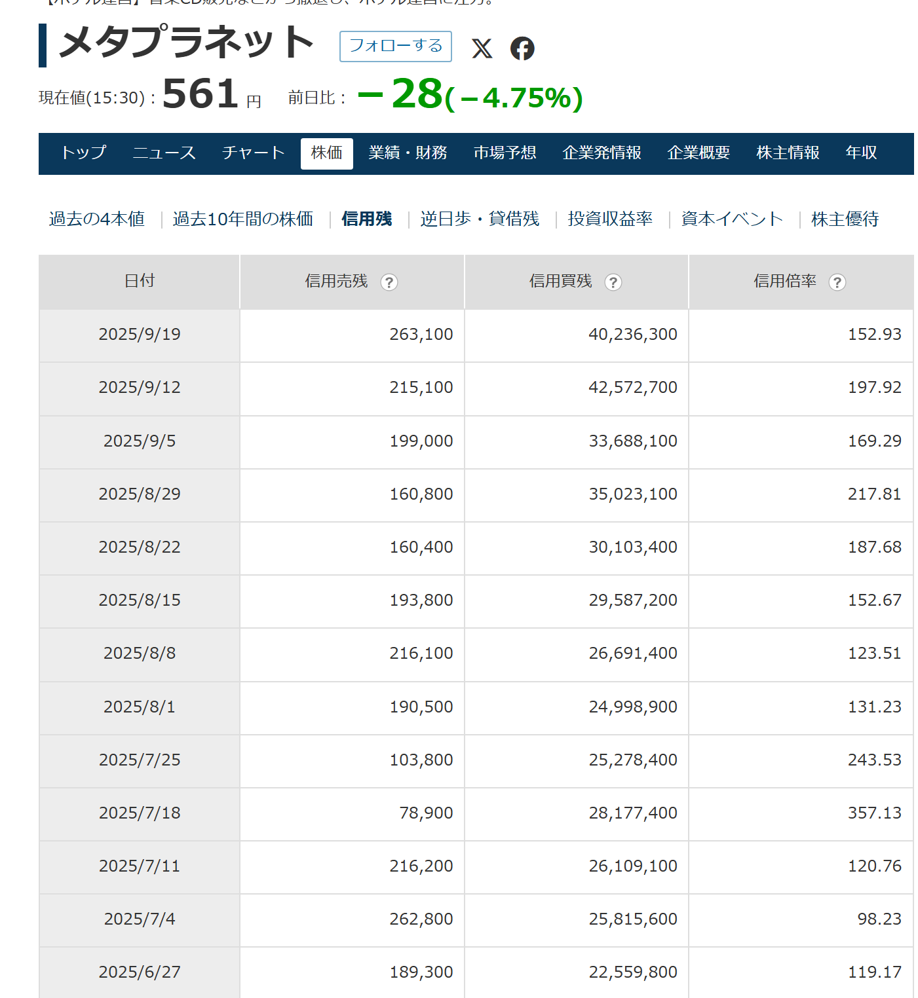918x998 pixels.
Task: Open 過去10年間の株価 link
Action: [243, 219]
